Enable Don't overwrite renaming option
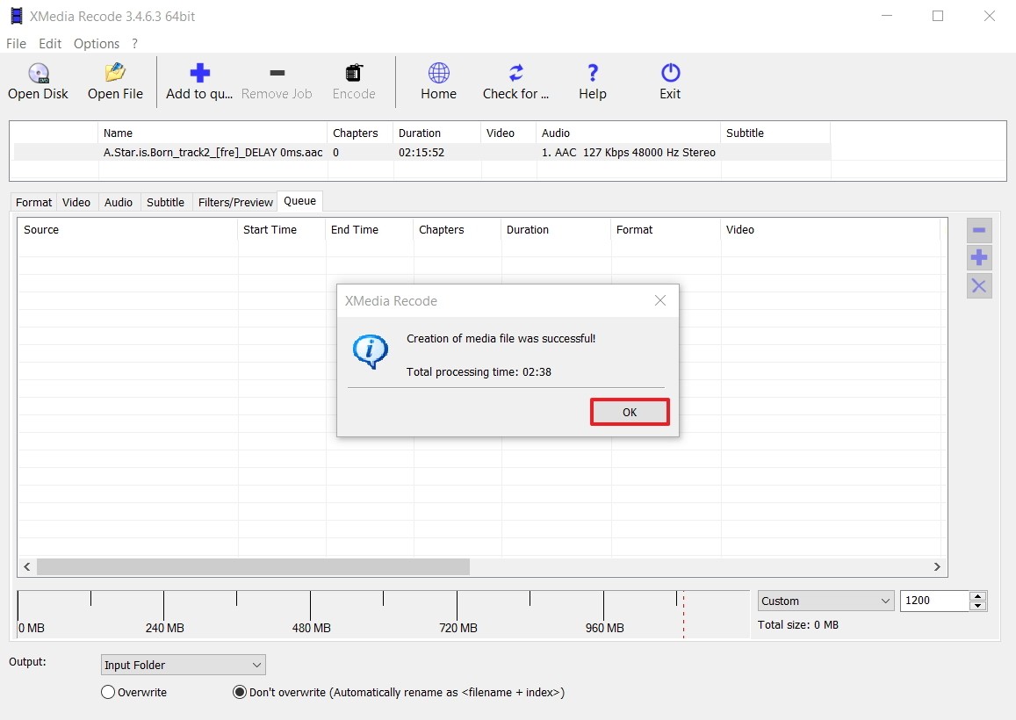The width and height of the screenshot is (1016, 720). coord(239,692)
